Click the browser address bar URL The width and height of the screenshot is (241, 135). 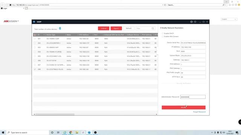click(31, 5)
